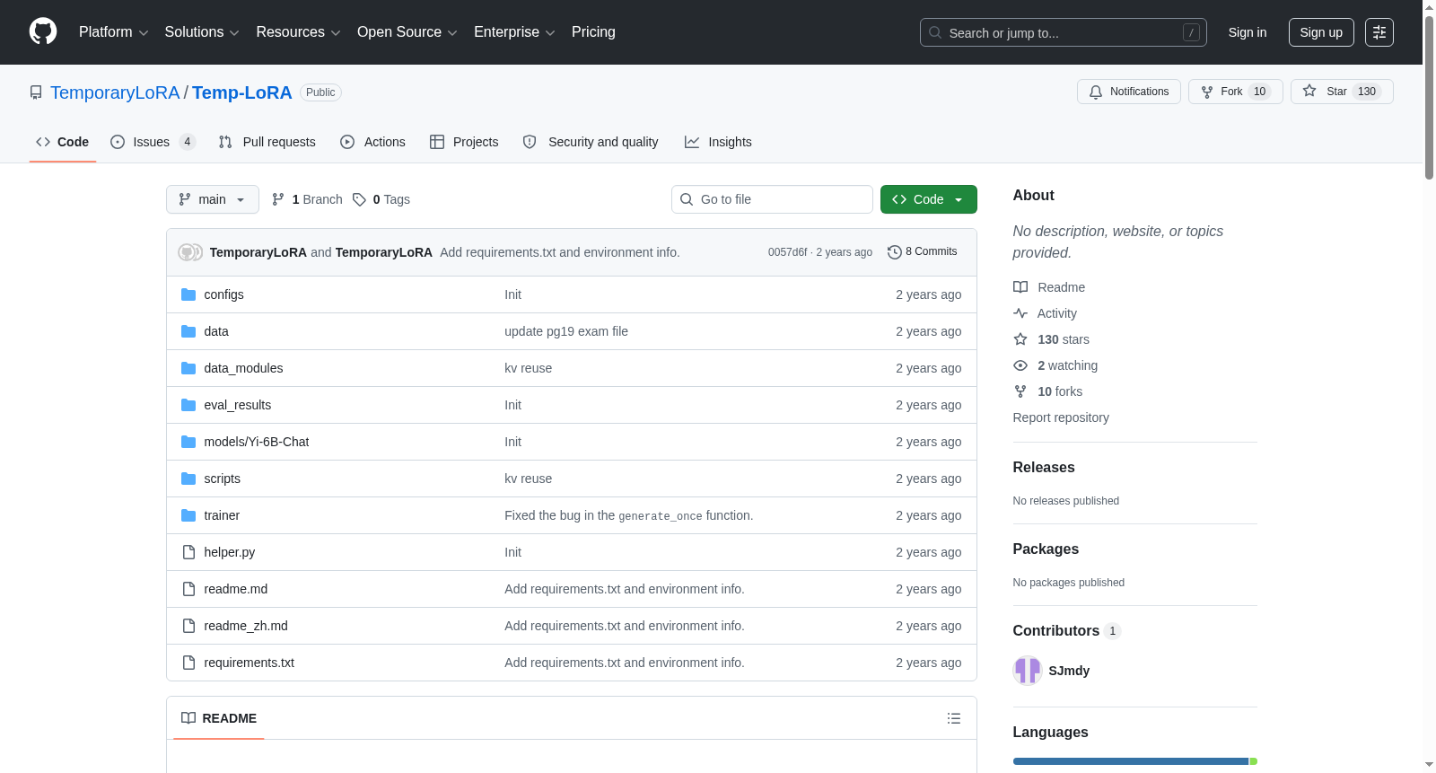Select the README tab heading
Viewport: 1436px width, 773px height.
[219, 718]
